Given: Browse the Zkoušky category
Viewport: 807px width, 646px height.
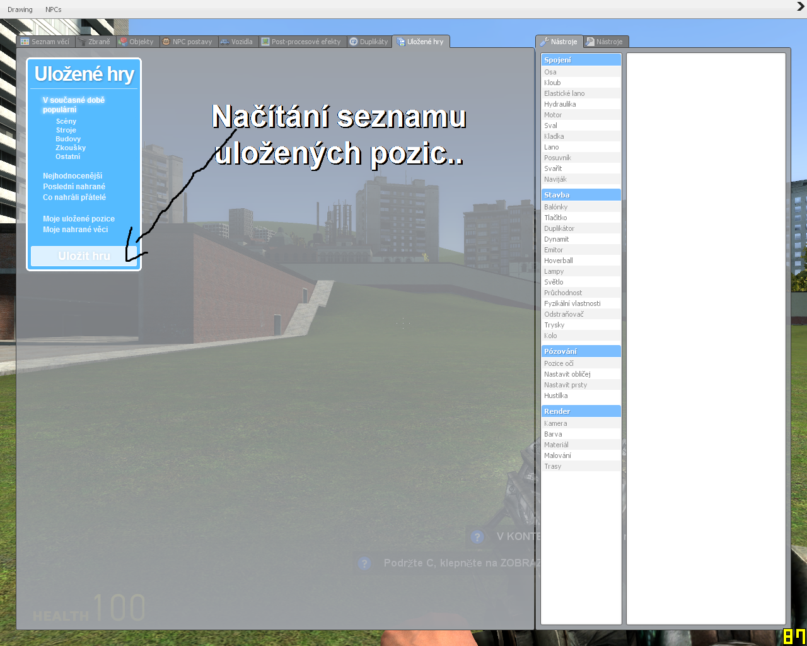Looking at the screenshot, I should click(71, 148).
